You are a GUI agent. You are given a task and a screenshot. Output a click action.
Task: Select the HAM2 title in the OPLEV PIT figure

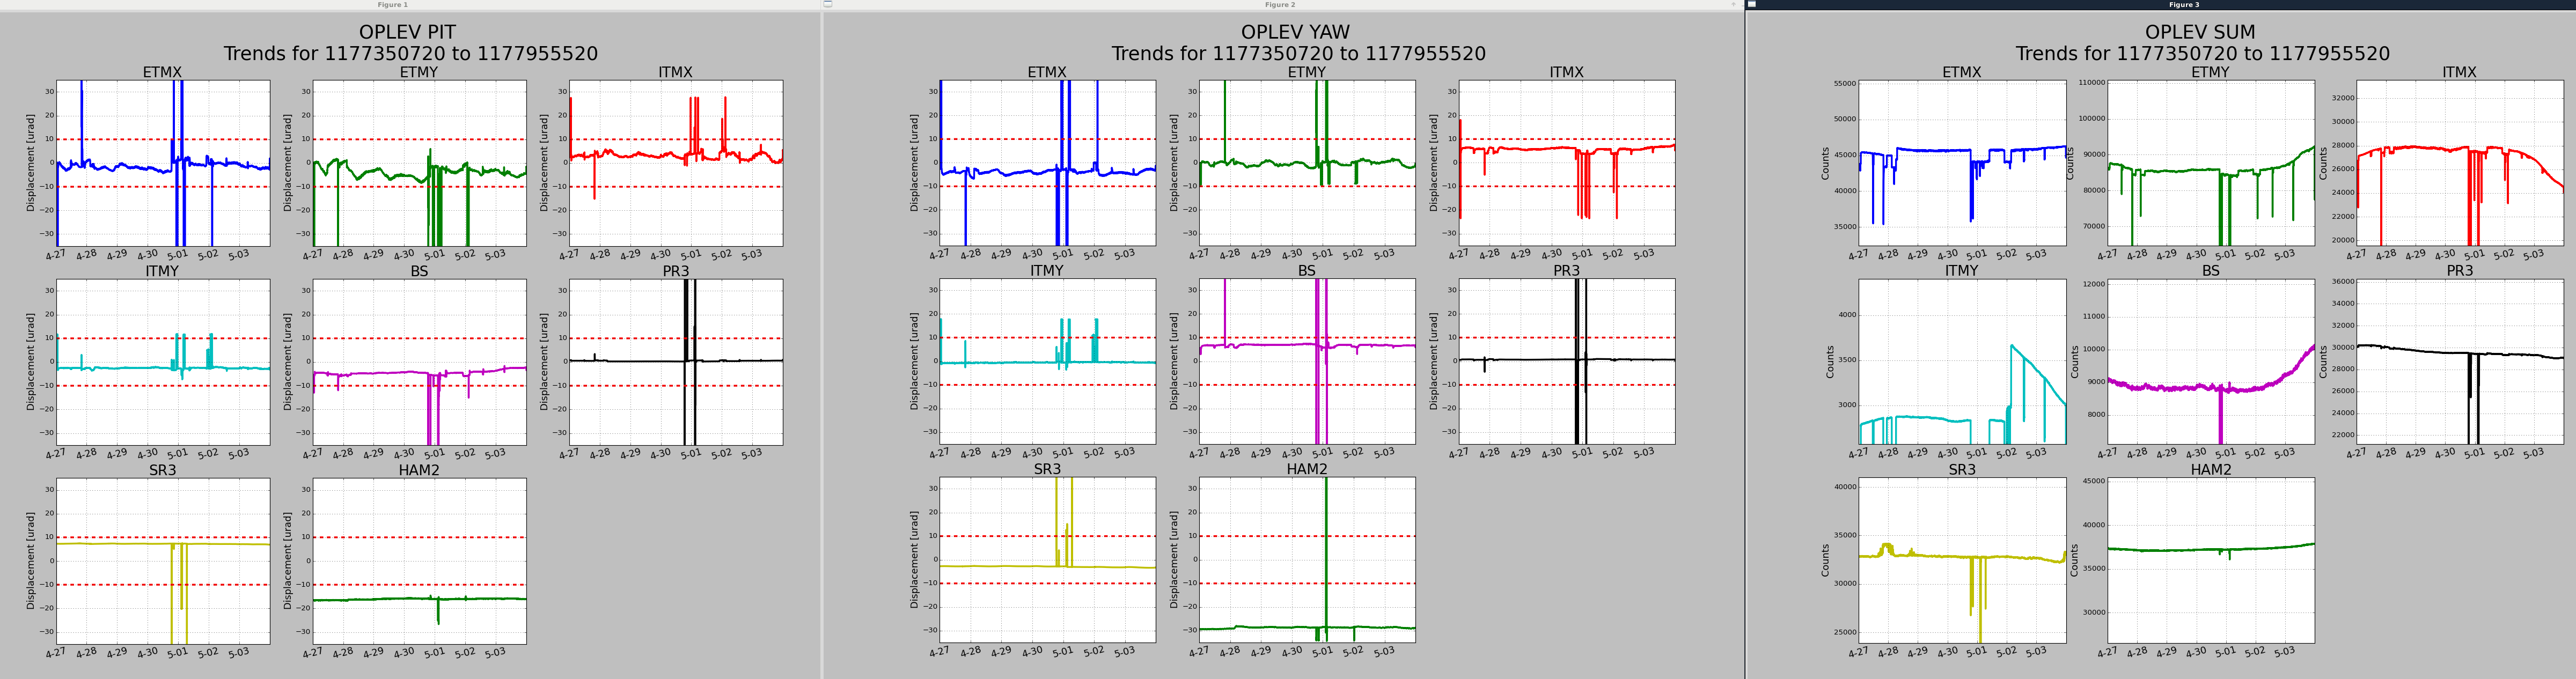(419, 470)
